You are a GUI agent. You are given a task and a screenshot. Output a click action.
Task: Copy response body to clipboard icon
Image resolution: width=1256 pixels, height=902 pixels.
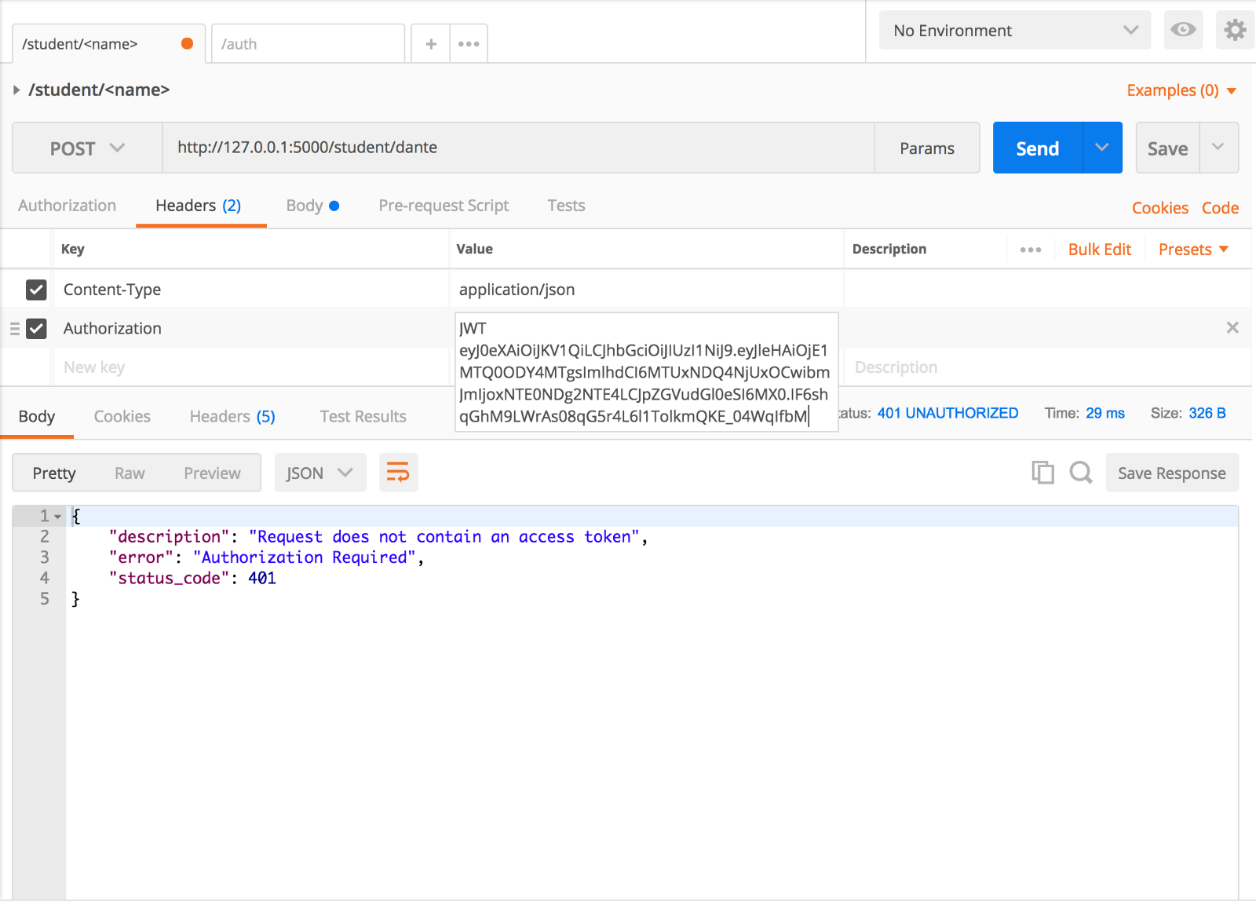[1042, 473]
